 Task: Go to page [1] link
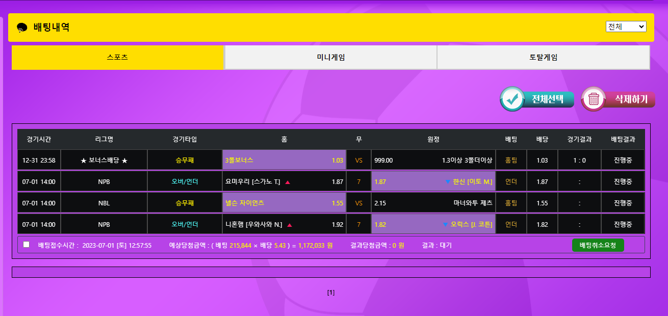331,293
